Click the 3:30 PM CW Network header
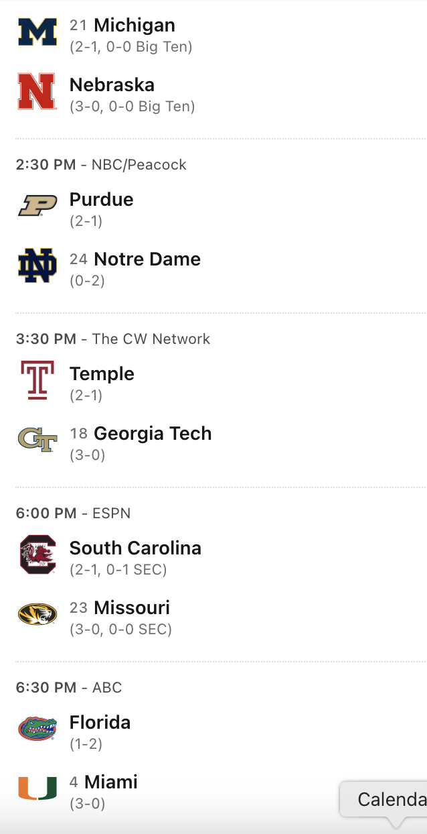This screenshot has height=834, width=427. point(112,339)
